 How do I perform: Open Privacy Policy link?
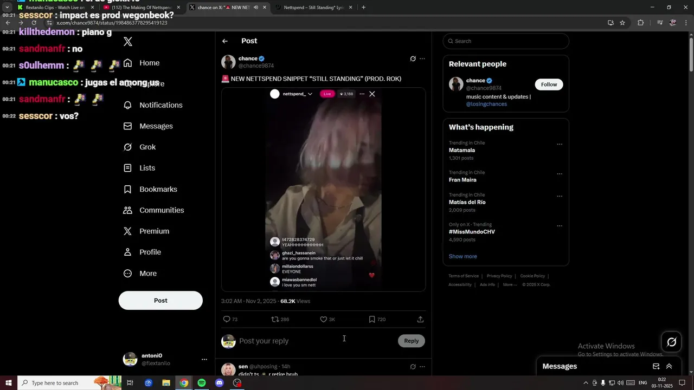tap(499, 276)
